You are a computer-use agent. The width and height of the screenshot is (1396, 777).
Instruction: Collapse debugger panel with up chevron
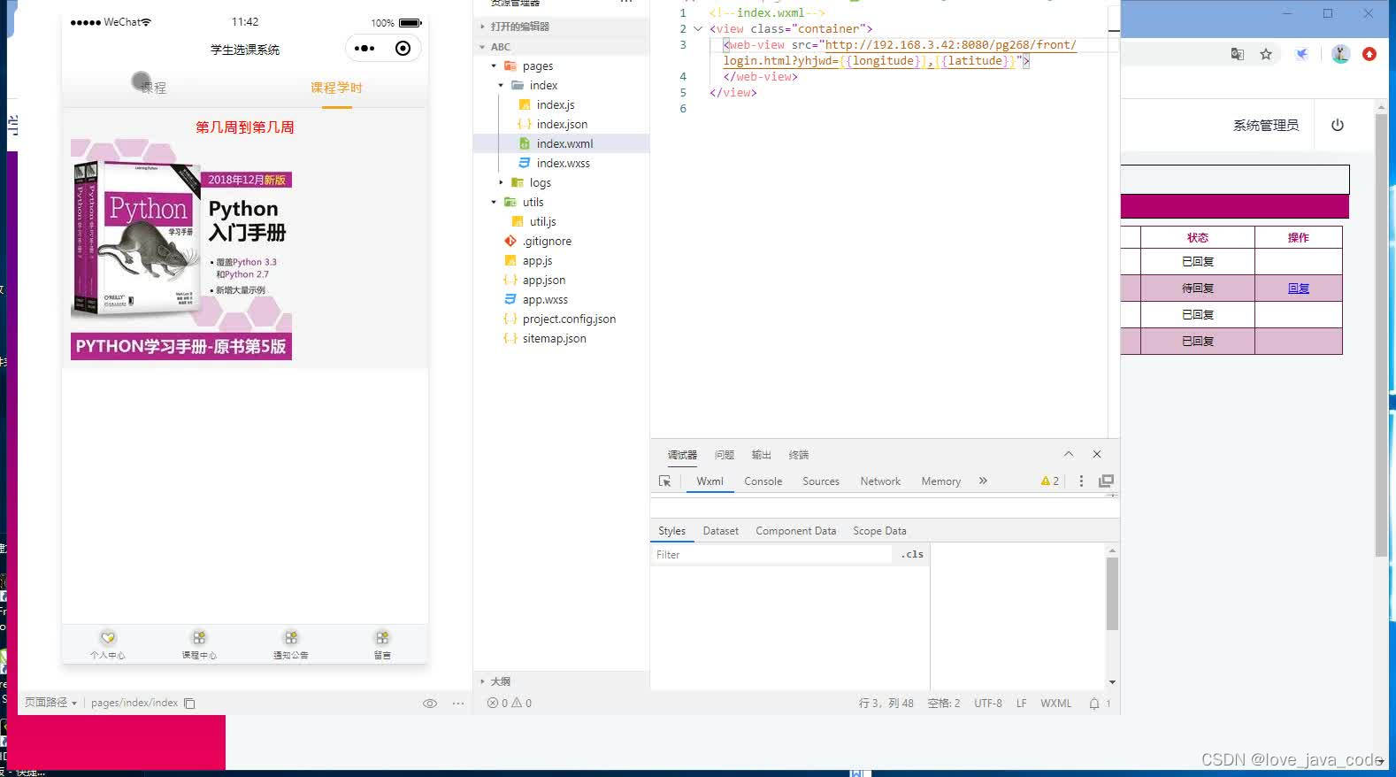(x=1069, y=454)
